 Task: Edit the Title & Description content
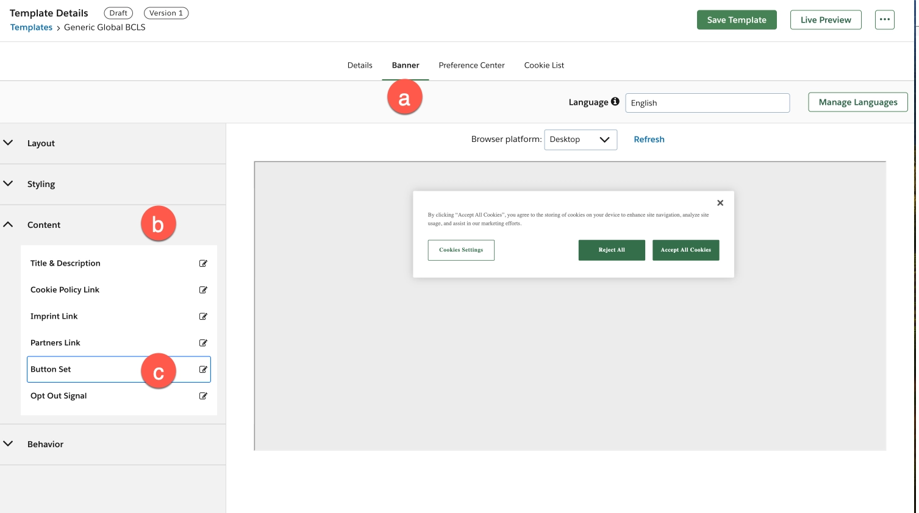[x=204, y=263]
